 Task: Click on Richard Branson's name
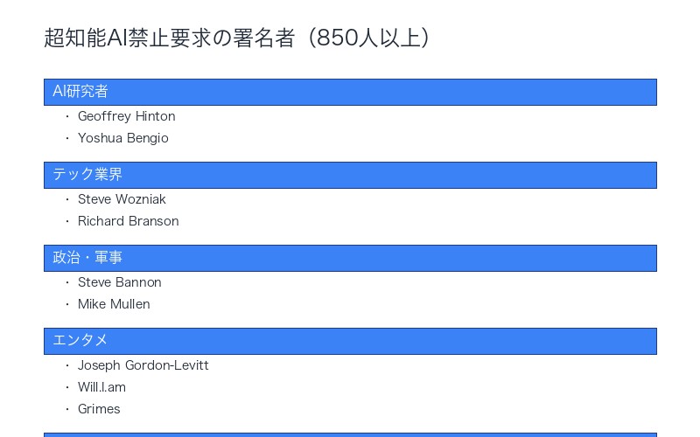128,221
